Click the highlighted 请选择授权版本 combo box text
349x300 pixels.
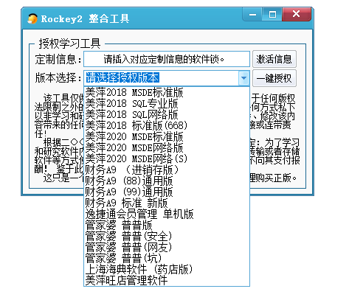pos(122,78)
